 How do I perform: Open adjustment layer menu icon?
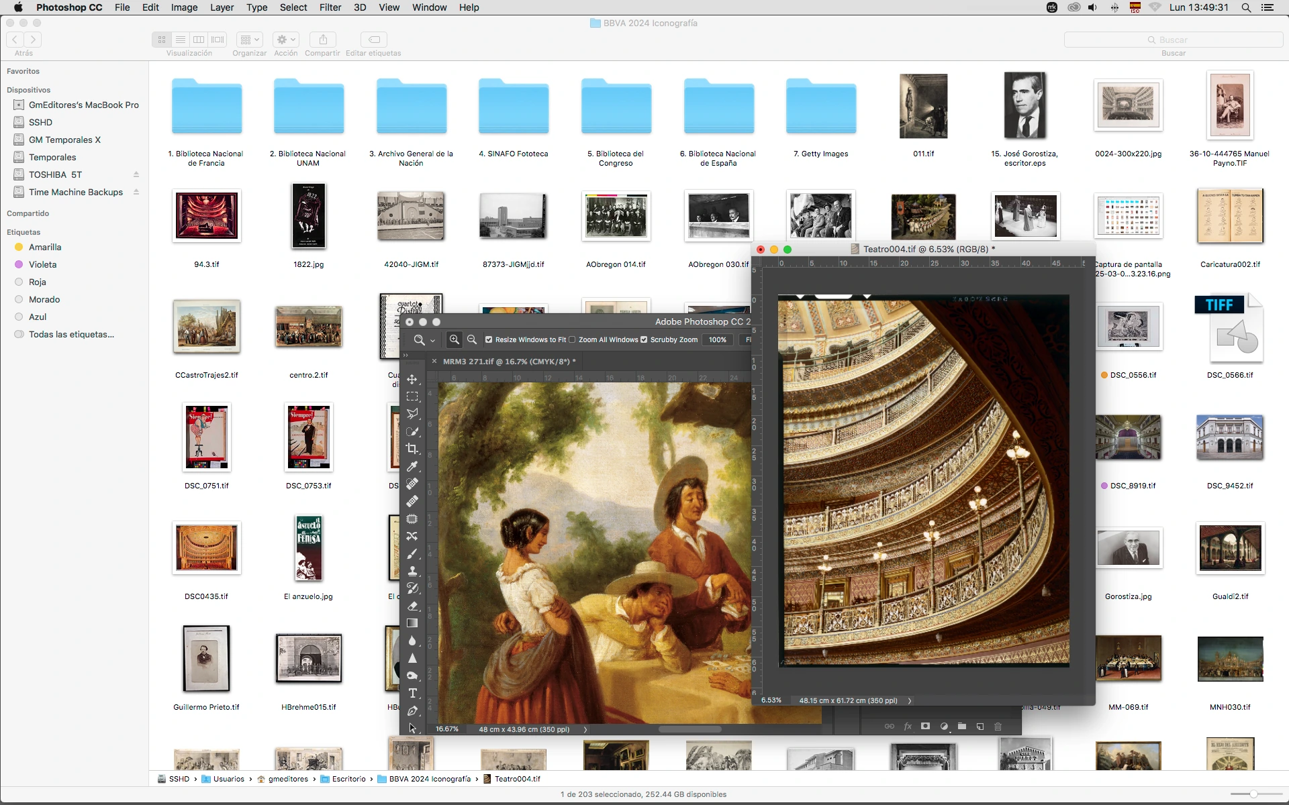click(x=944, y=726)
